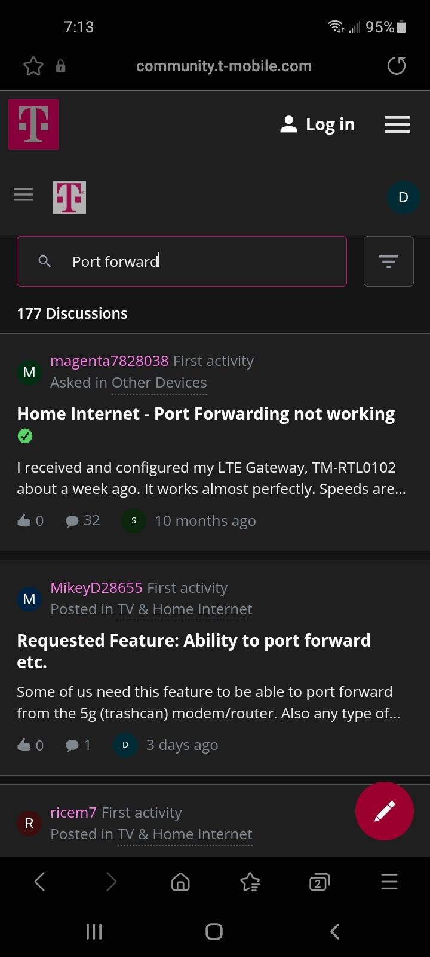Screen dimensions: 430x957
Task: Click the Port forward search field
Action: pyautogui.click(x=182, y=261)
